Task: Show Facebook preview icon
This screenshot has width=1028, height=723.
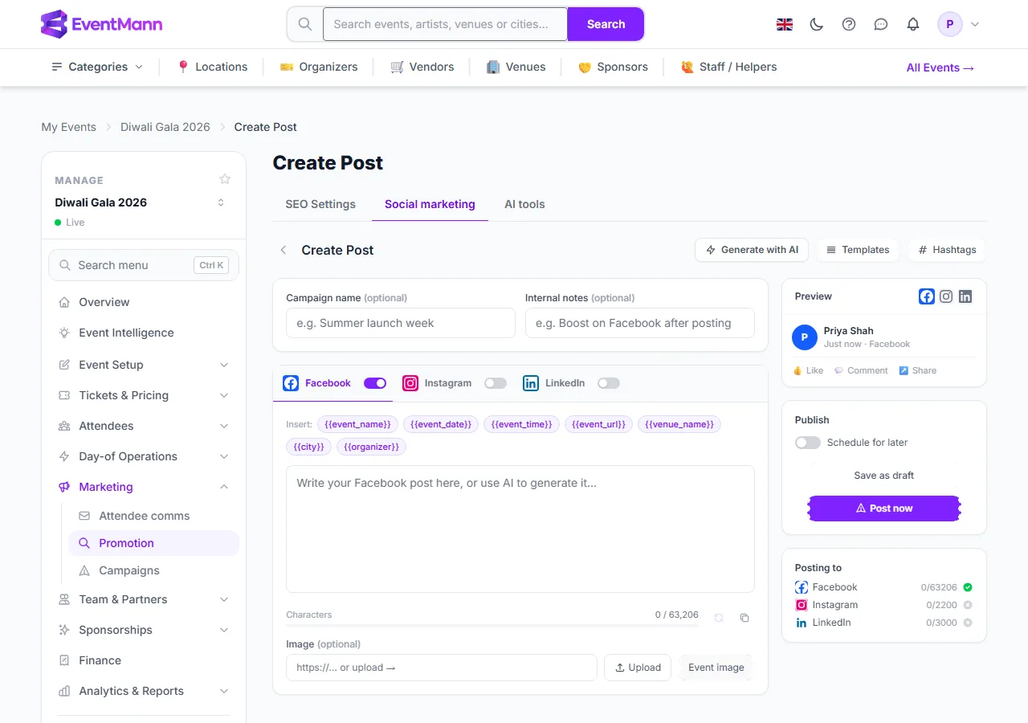Action: click(927, 296)
